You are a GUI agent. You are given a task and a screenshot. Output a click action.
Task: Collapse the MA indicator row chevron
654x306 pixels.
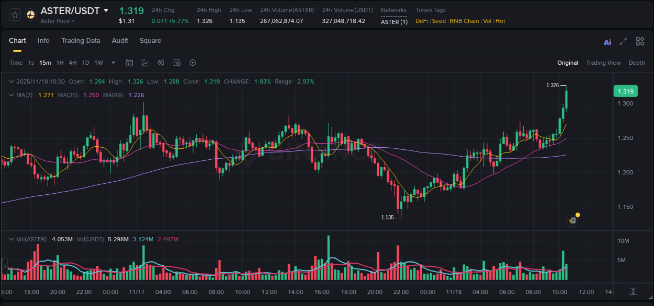point(12,95)
